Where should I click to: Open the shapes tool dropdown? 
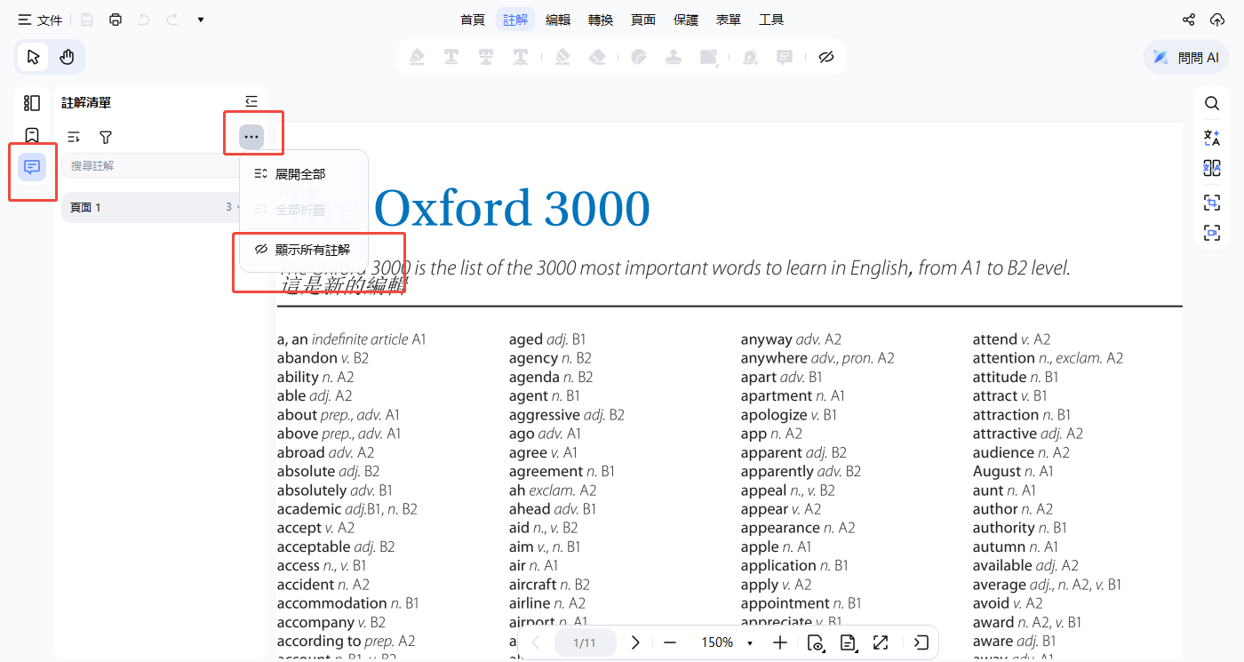pyautogui.click(x=709, y=57)
